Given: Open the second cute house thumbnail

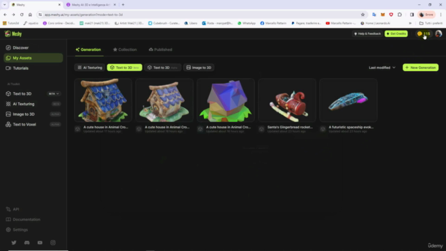Looking at the screenshot, I should [x=164, y=100].
